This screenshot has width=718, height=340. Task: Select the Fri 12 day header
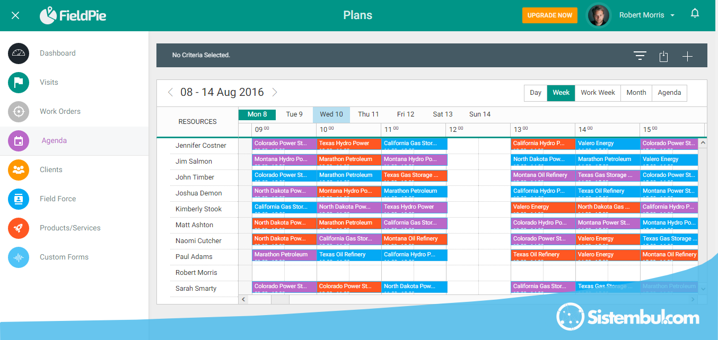click(x=406, y=114)
